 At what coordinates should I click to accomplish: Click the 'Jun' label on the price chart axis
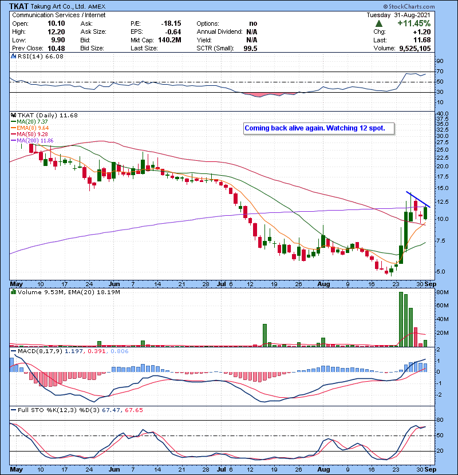click(x=114, y=284)
